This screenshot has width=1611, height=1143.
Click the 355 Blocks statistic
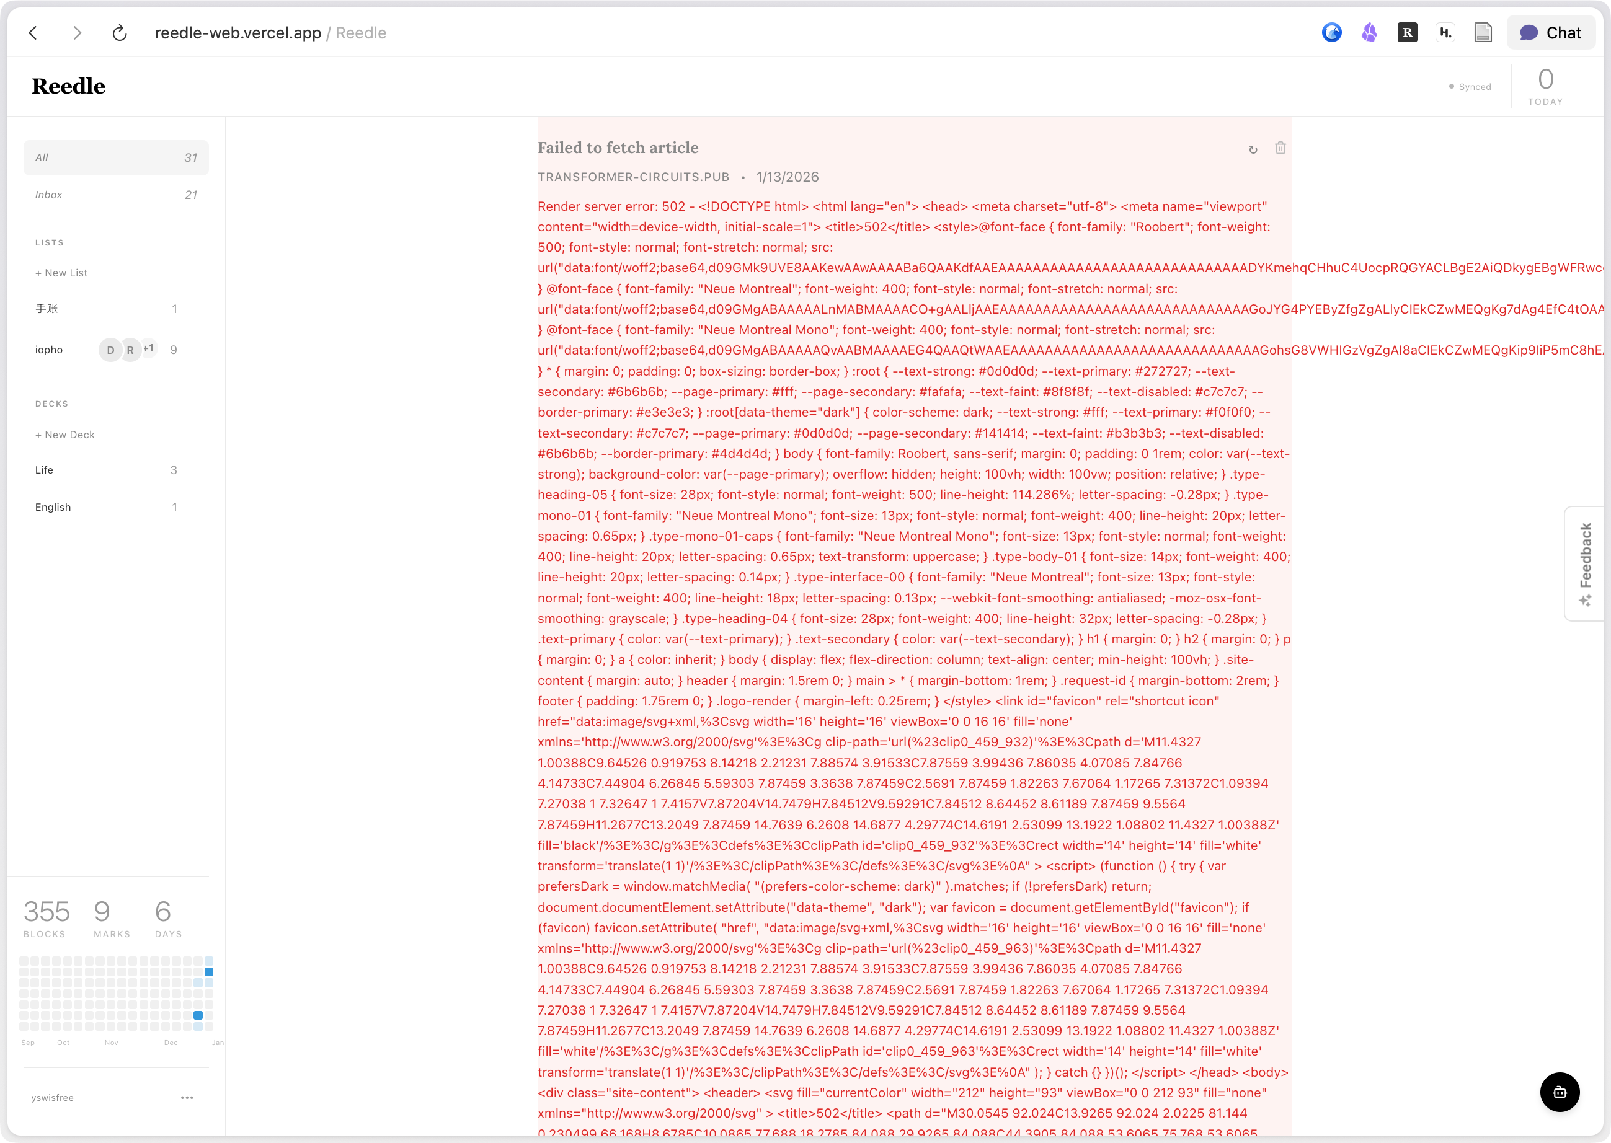point(47,918)
